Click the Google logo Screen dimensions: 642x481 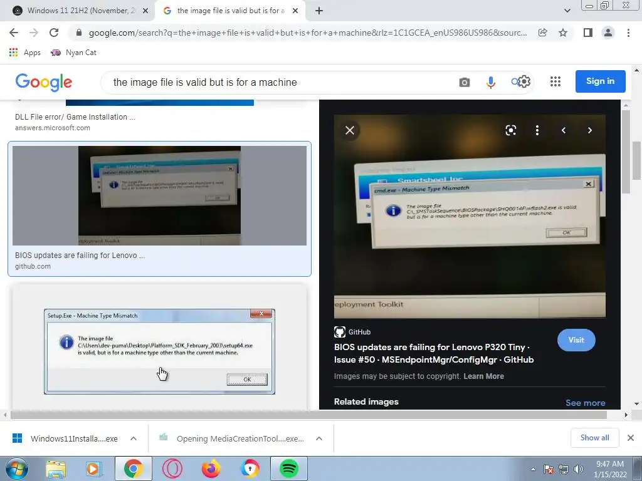43,83
